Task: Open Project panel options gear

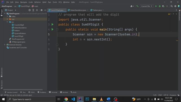Action: 42,10
